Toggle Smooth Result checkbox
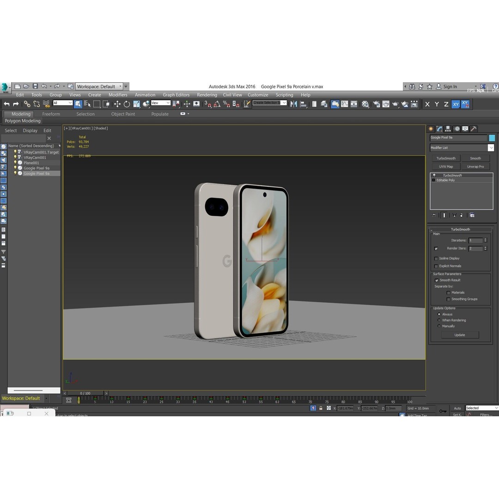The height and width of the screenshot is (499, 499). click(437, 280)
